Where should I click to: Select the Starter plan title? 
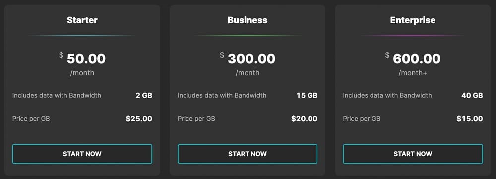coord(82,20)
